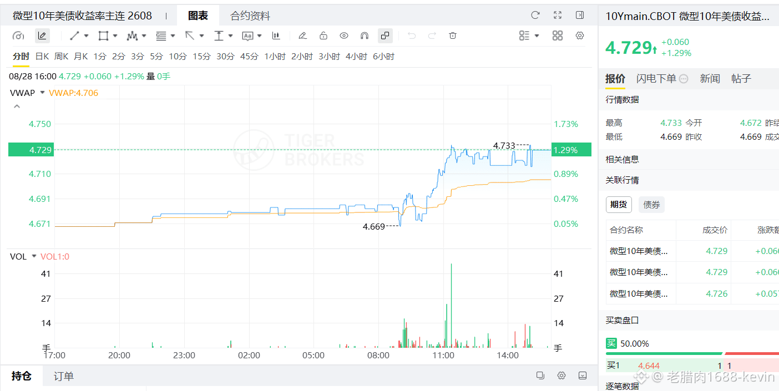
Task: Open the 报价 tab in right panel
Action: [x=615, y=79]
